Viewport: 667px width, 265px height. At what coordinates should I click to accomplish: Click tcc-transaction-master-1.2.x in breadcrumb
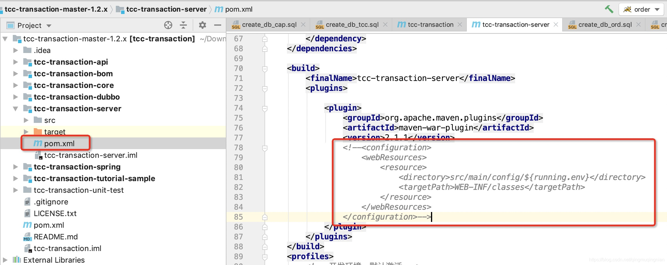56,9
